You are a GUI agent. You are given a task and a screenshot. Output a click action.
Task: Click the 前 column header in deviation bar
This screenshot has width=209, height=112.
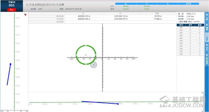coord(126,4)
